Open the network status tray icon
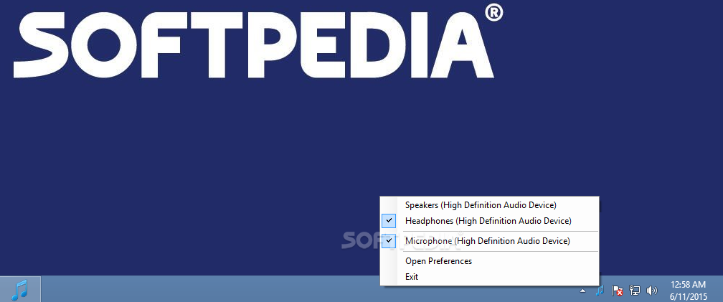The image size is (723, 302). pyautogui.click(x=635, y=291)
